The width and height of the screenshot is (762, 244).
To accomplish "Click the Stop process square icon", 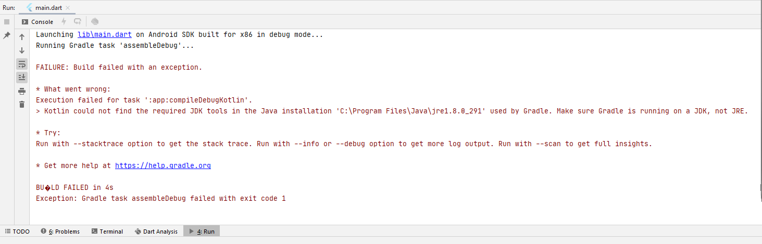I will 7,22.
